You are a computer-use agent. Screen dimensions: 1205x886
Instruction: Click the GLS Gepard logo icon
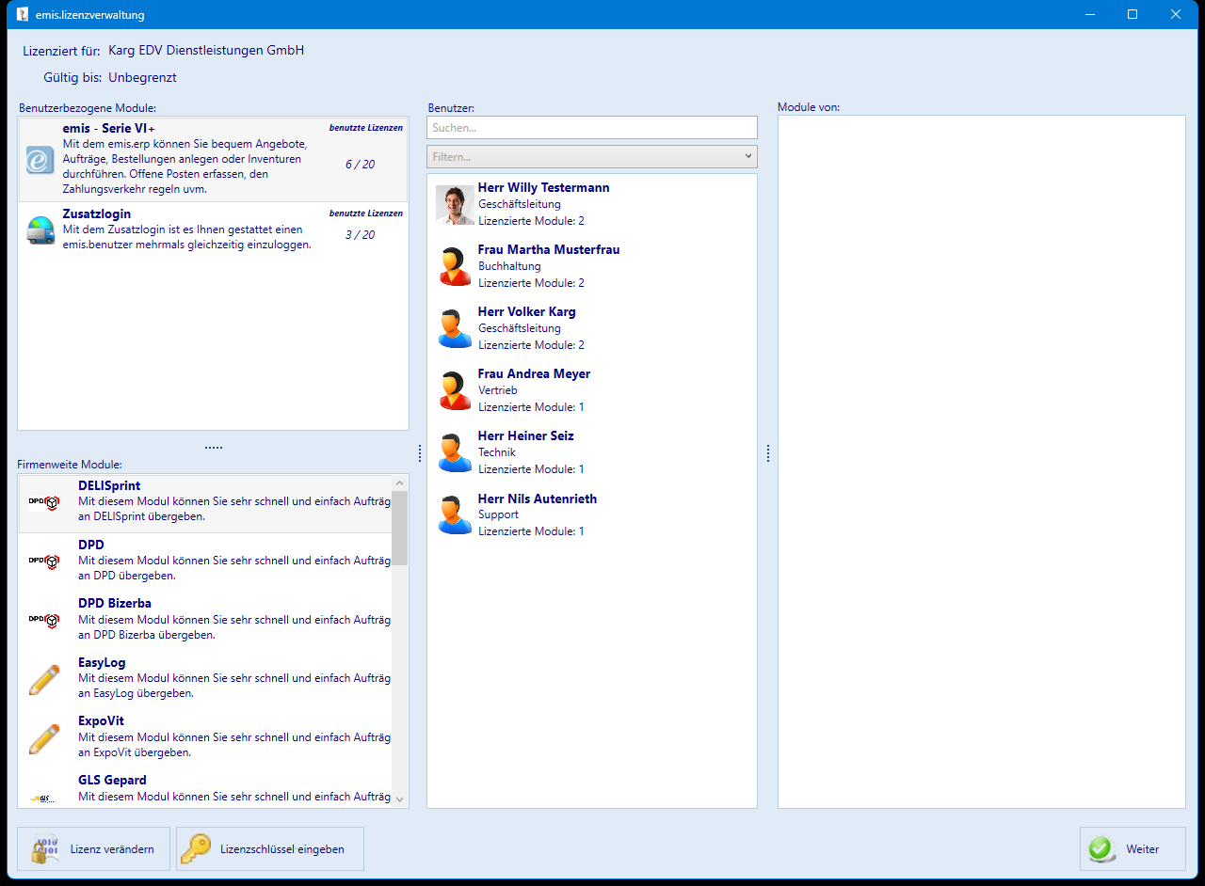pyautogui.click(x=44, y=798)
